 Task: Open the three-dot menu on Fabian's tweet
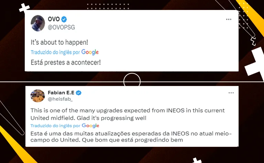coord(231,93)
